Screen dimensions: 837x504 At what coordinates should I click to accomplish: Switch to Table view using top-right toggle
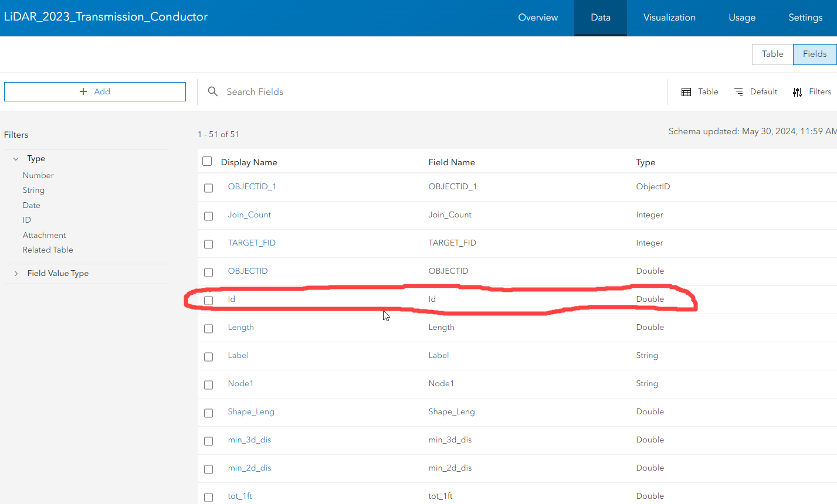coord(772,54)
